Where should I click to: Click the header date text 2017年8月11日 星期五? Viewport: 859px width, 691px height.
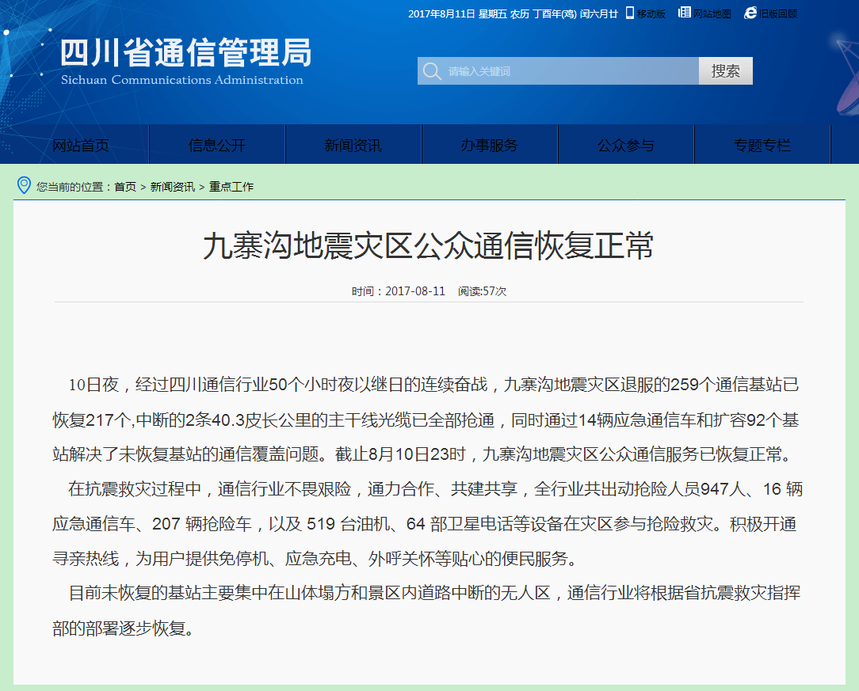[x=457, y=13]
